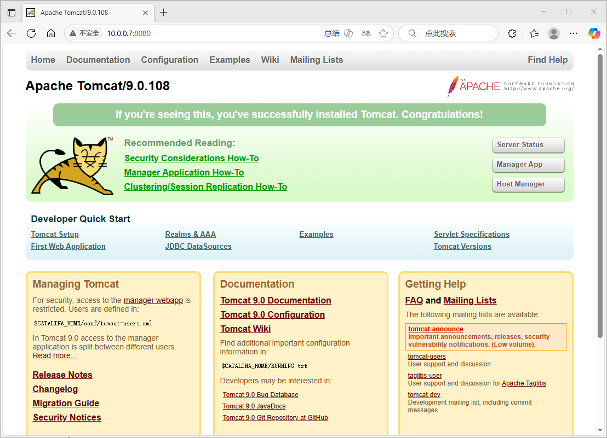Open Tomcat 9.0 Bug Database link

261,395
